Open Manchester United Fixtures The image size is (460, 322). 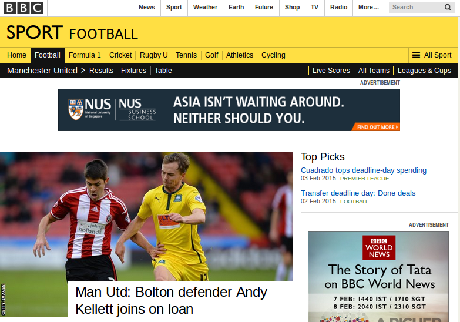[133, 71]
